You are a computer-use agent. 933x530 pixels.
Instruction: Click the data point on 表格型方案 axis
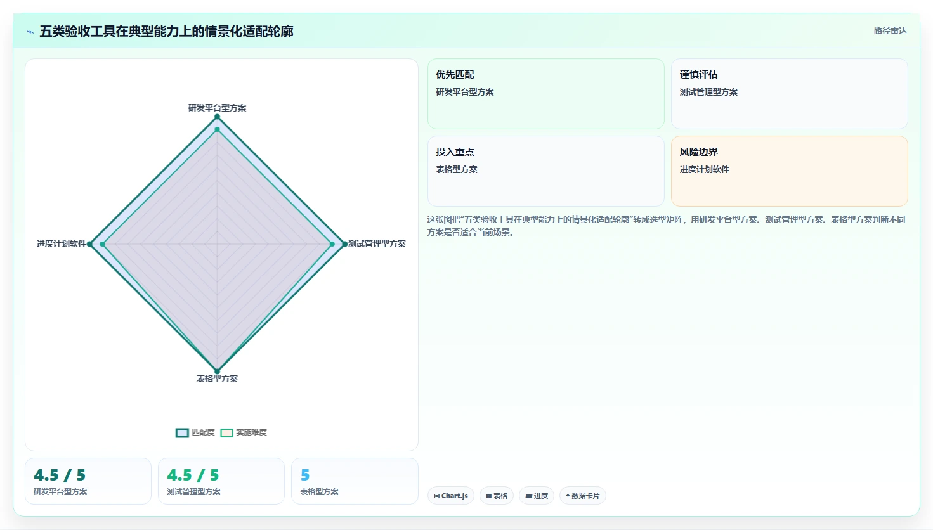[217, 372]
